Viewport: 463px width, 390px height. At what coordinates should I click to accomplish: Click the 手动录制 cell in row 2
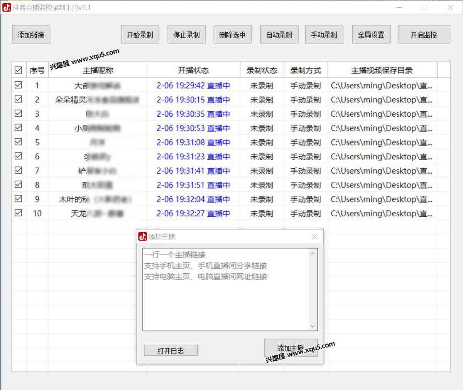pos(306,100)
